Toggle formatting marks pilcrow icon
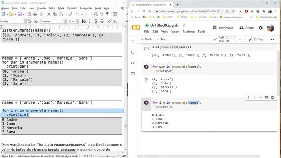The height and width of the screenshot is (158, 281). [x=108, y=14]
